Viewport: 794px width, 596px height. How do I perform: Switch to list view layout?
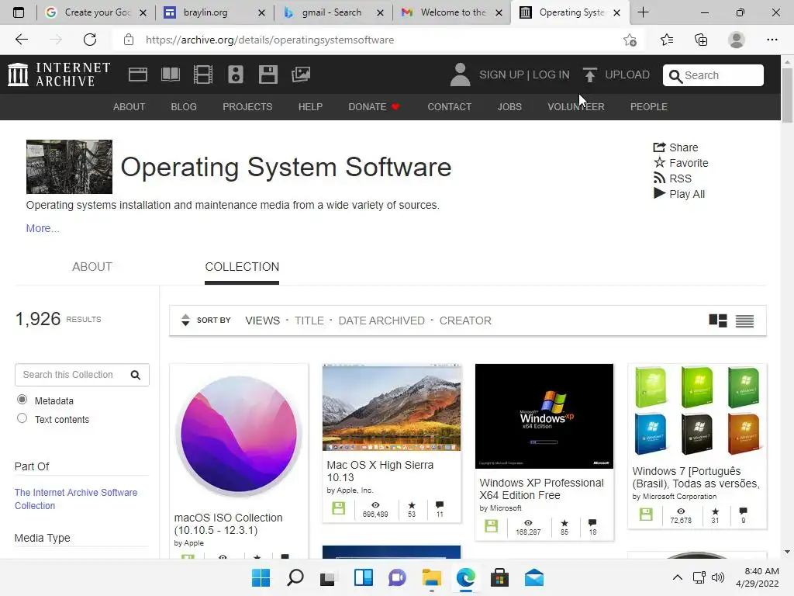(x=744, y=321)
